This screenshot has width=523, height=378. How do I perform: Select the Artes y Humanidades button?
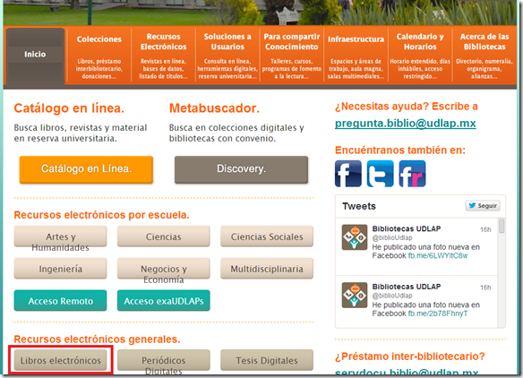point(60,236)
